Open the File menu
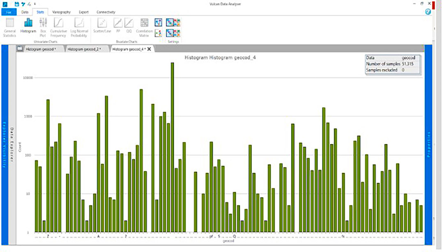Viewport: 442px width, 252px height. [9, 12]
